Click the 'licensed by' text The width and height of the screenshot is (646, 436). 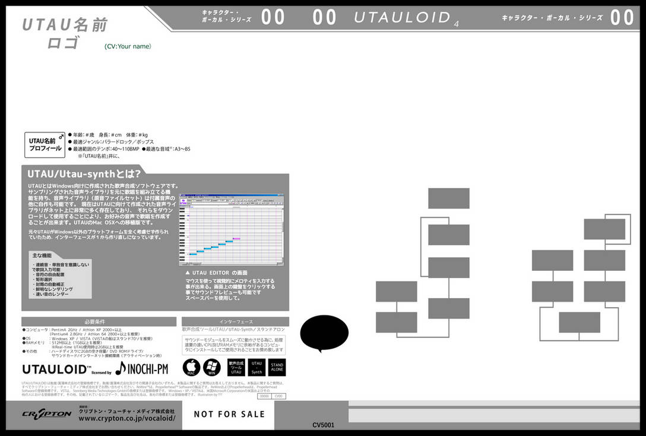(102, 372)
